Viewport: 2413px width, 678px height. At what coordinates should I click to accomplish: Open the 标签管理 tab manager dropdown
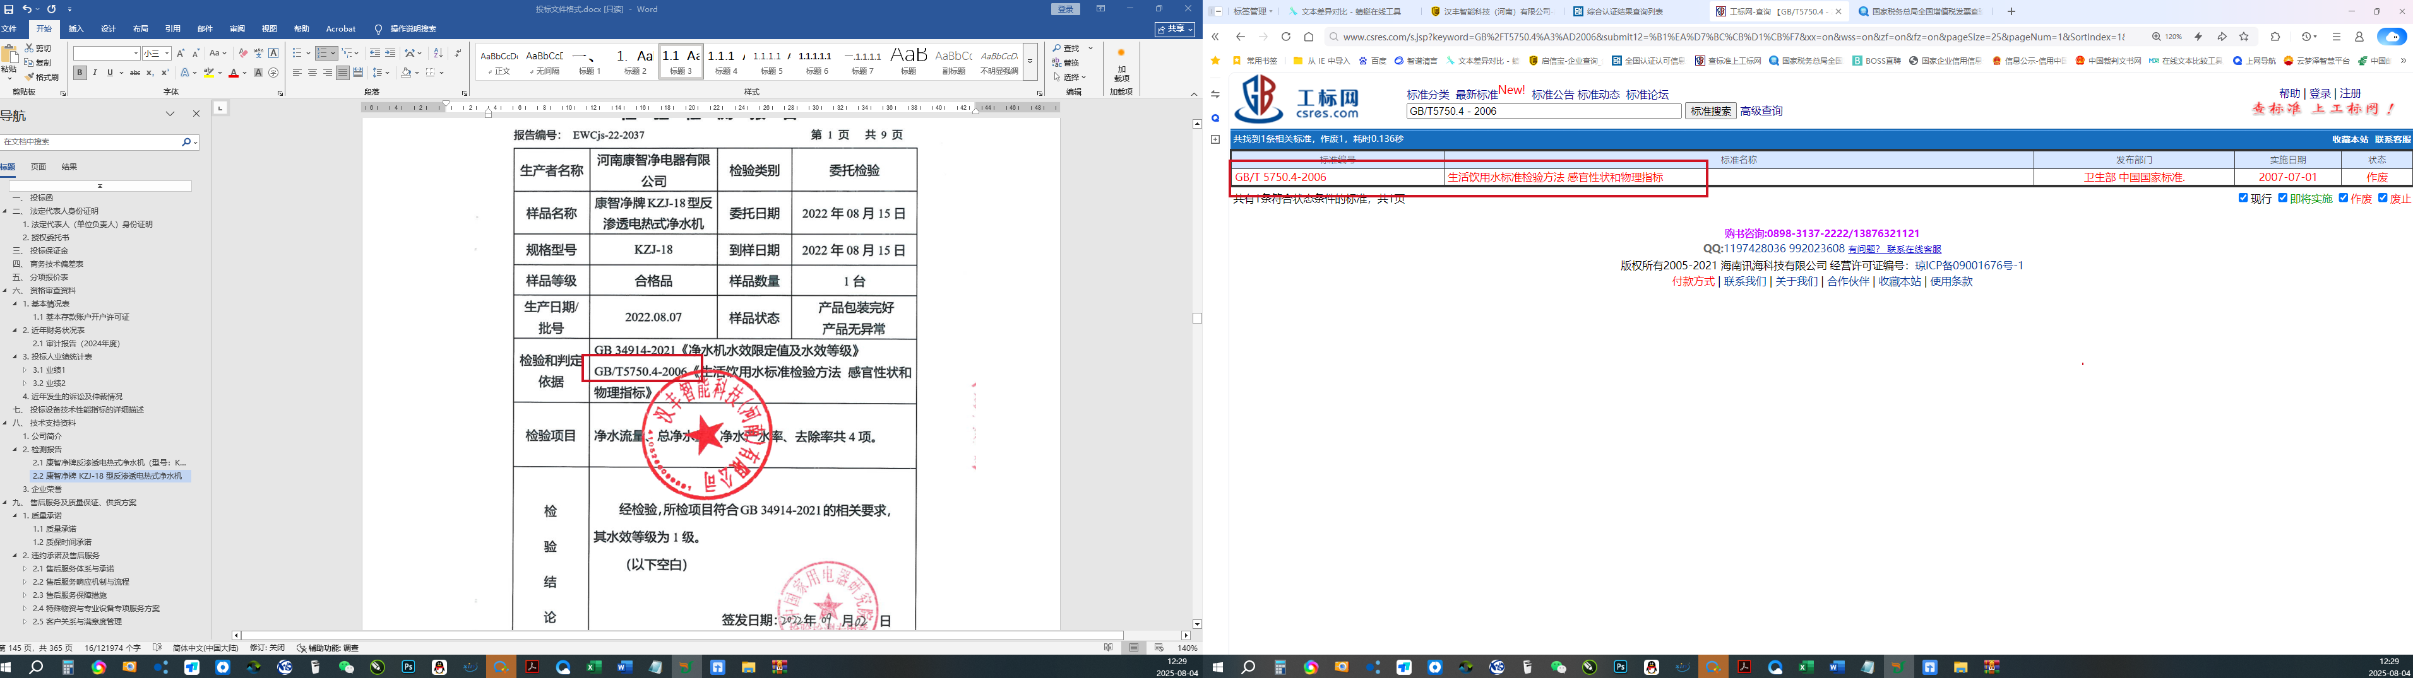1253,11
